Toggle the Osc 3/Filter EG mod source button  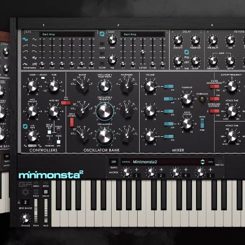[49, 132]
